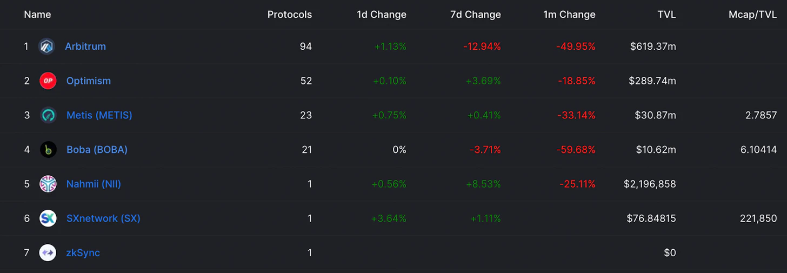The width and height of the screenshot is (787, 273).
Task: Open the Boba (BOBA) link
Action: [97, 150]
